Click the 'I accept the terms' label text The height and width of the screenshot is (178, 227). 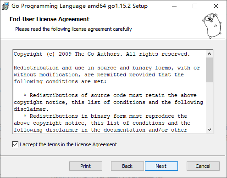[x=68, y=144]
